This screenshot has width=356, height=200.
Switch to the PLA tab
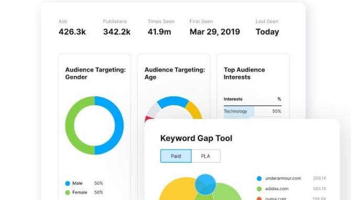click(206, 156)
